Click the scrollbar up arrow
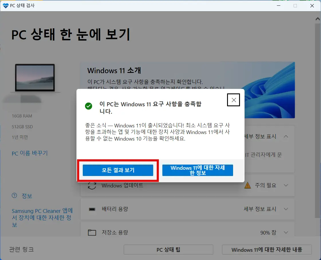 (x=318, y=19)
